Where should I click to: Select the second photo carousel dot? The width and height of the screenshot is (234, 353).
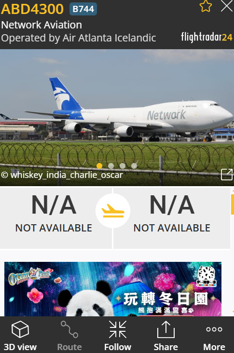(x=111, y=166)
